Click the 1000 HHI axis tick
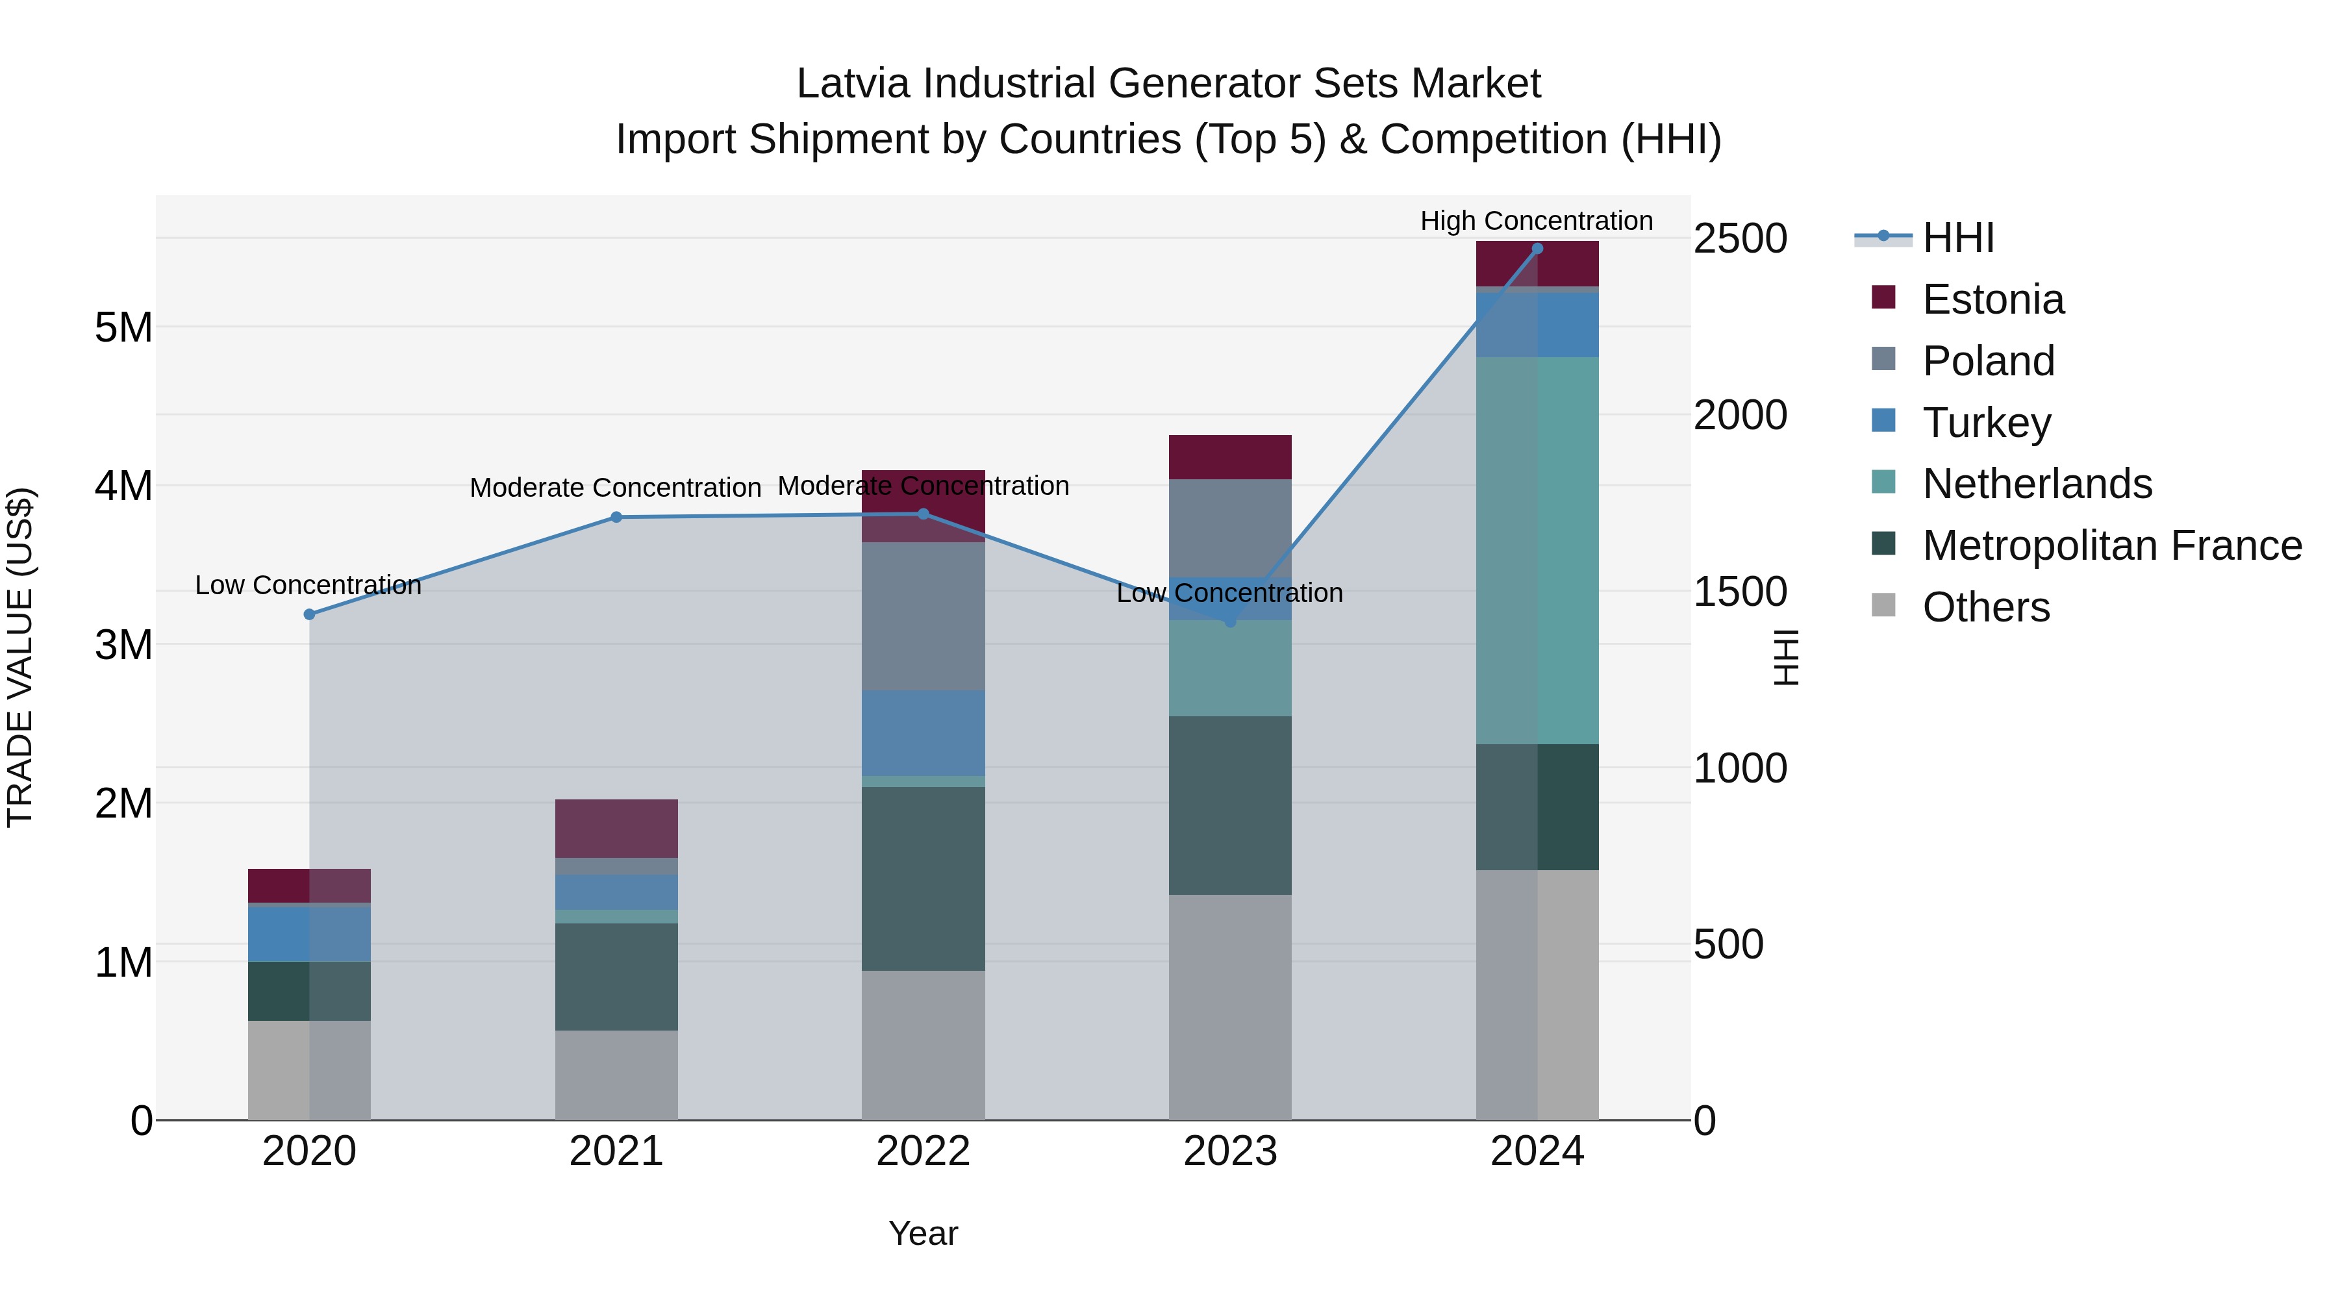 [x=1741, y=768]
